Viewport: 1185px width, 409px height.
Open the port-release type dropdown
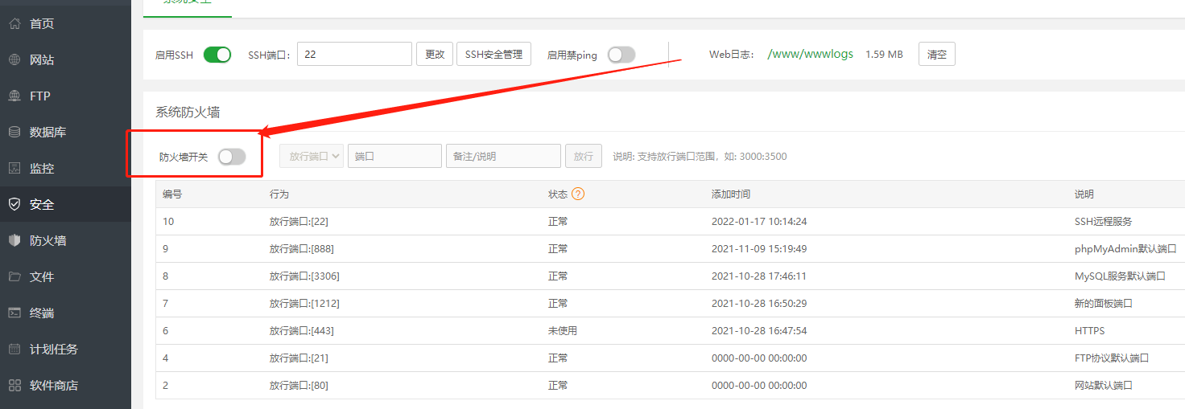[312, 156]
